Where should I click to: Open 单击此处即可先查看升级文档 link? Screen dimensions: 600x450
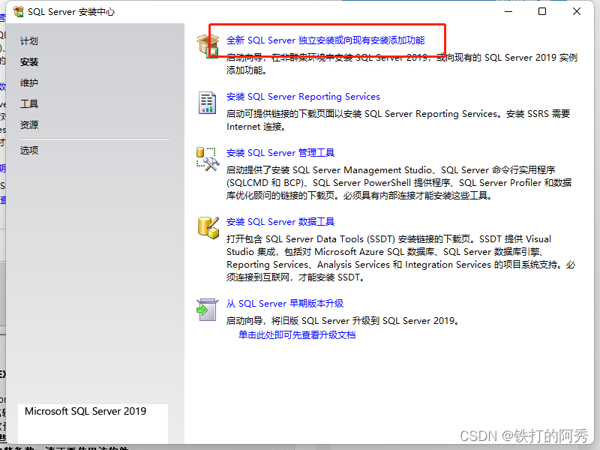[297, 334]
